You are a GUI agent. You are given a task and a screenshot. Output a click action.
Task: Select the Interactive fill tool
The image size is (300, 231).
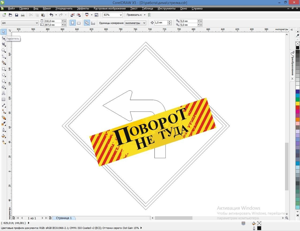click(x=3, y=142)
